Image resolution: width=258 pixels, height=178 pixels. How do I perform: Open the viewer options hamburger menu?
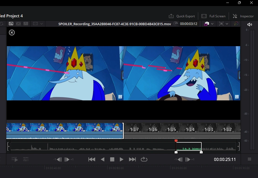click(x=249, y=159)
